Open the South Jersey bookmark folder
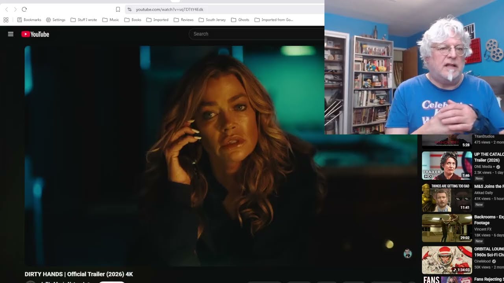The width and height of the screenshot is (504, 283). coord(212,20)
